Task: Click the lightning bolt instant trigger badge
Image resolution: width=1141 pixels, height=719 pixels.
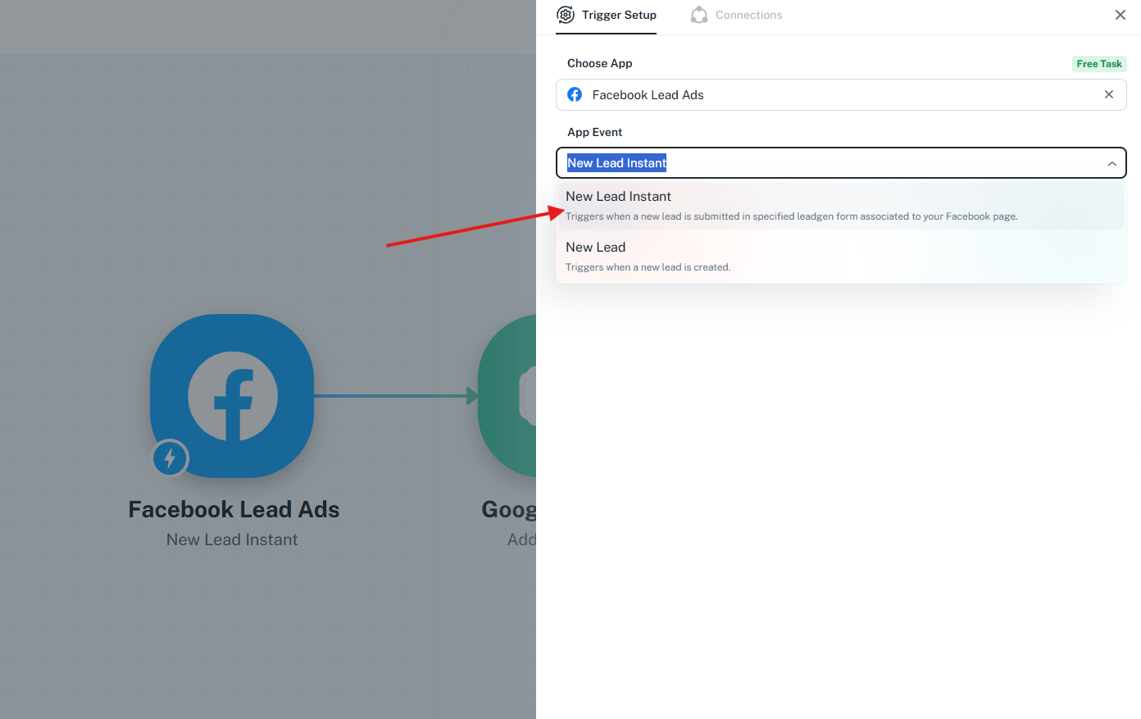Action: click(170, 457)
